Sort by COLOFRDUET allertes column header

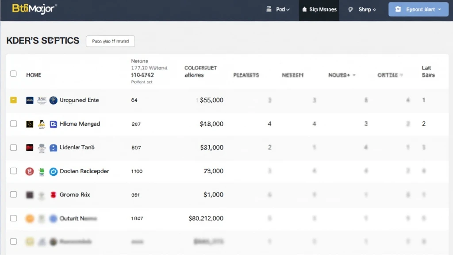(x=200, y=71)
